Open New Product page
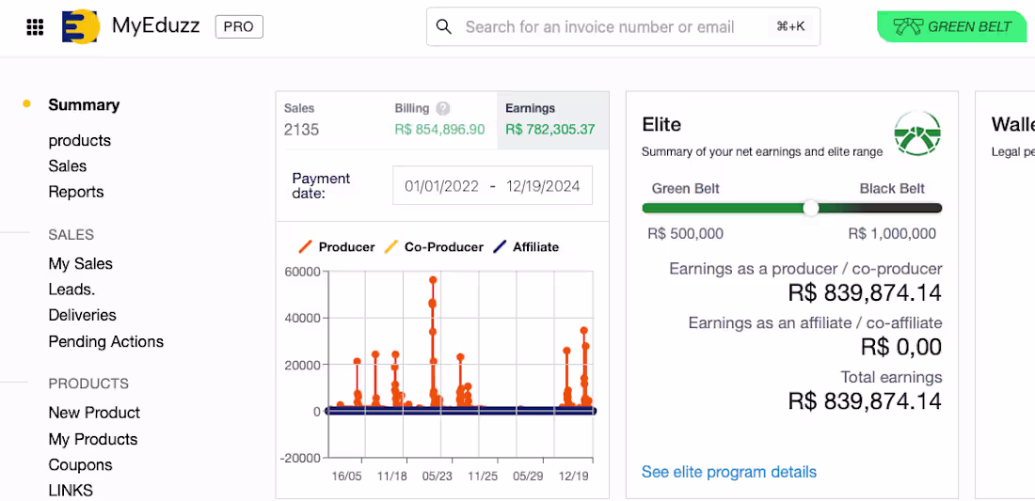This screenshot has width=1035, height=501. tap(94, 413)
